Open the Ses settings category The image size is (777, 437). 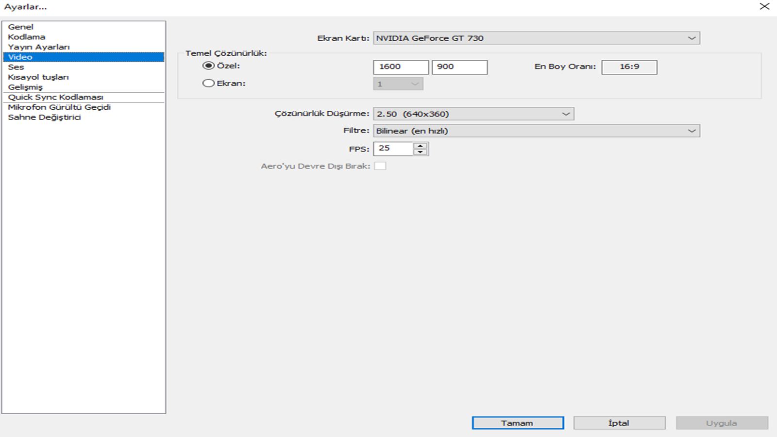84,67
